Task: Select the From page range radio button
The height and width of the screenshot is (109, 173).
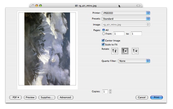Action: click(104, 34)
